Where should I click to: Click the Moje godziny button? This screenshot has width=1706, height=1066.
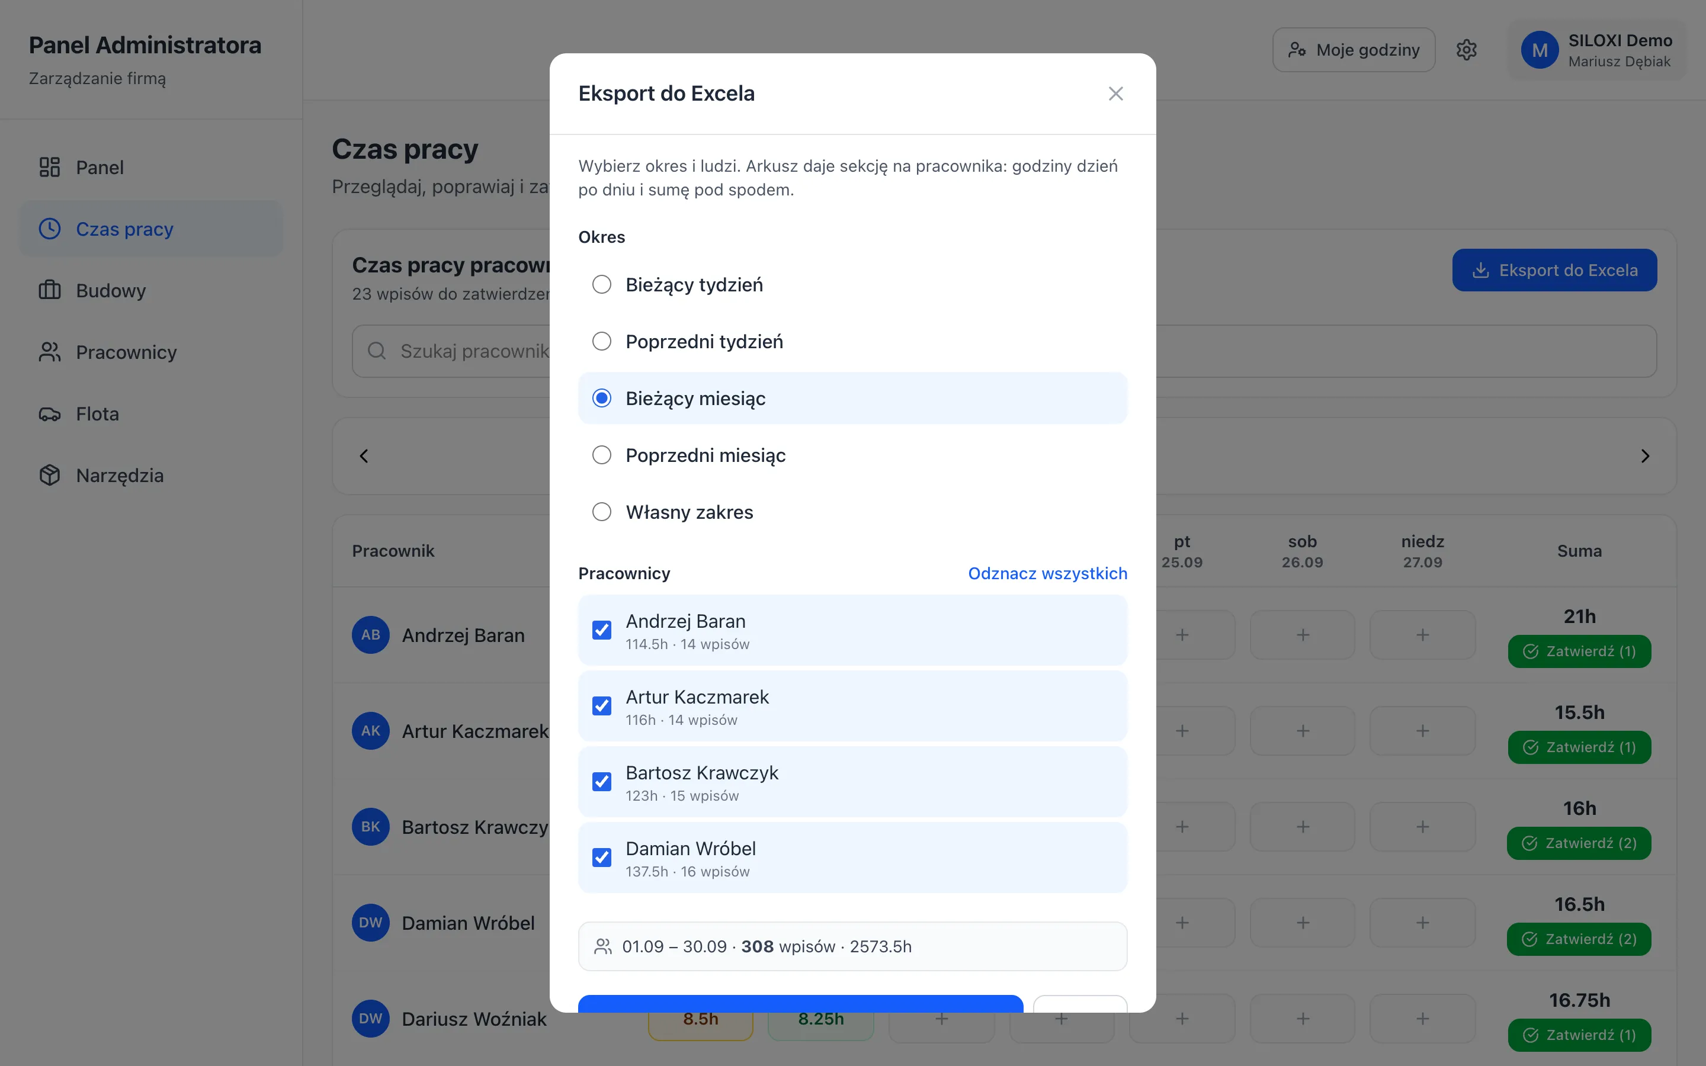pyautogui.click(x=1354, y=49)
